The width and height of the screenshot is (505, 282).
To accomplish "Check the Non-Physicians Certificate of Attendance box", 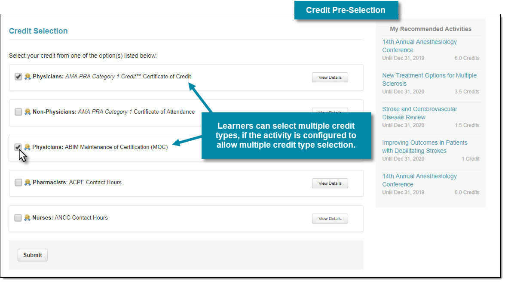I will 18,112.
